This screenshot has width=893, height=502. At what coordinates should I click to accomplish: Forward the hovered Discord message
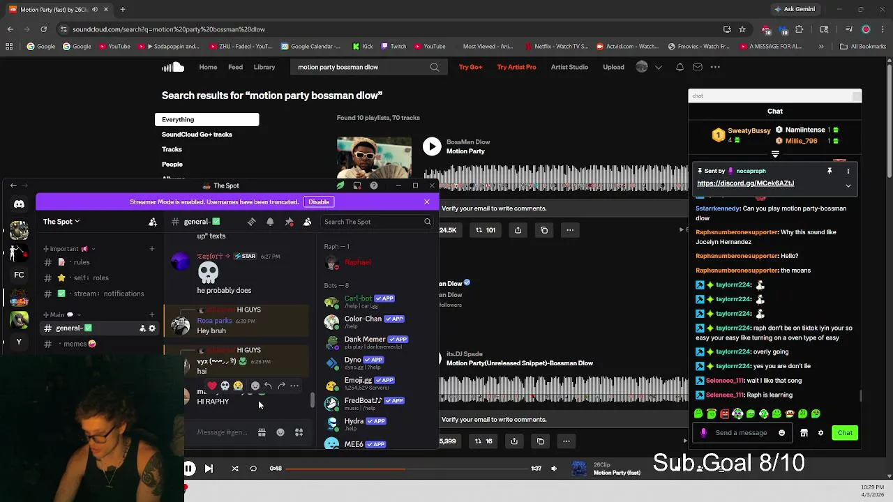[281, 386]
